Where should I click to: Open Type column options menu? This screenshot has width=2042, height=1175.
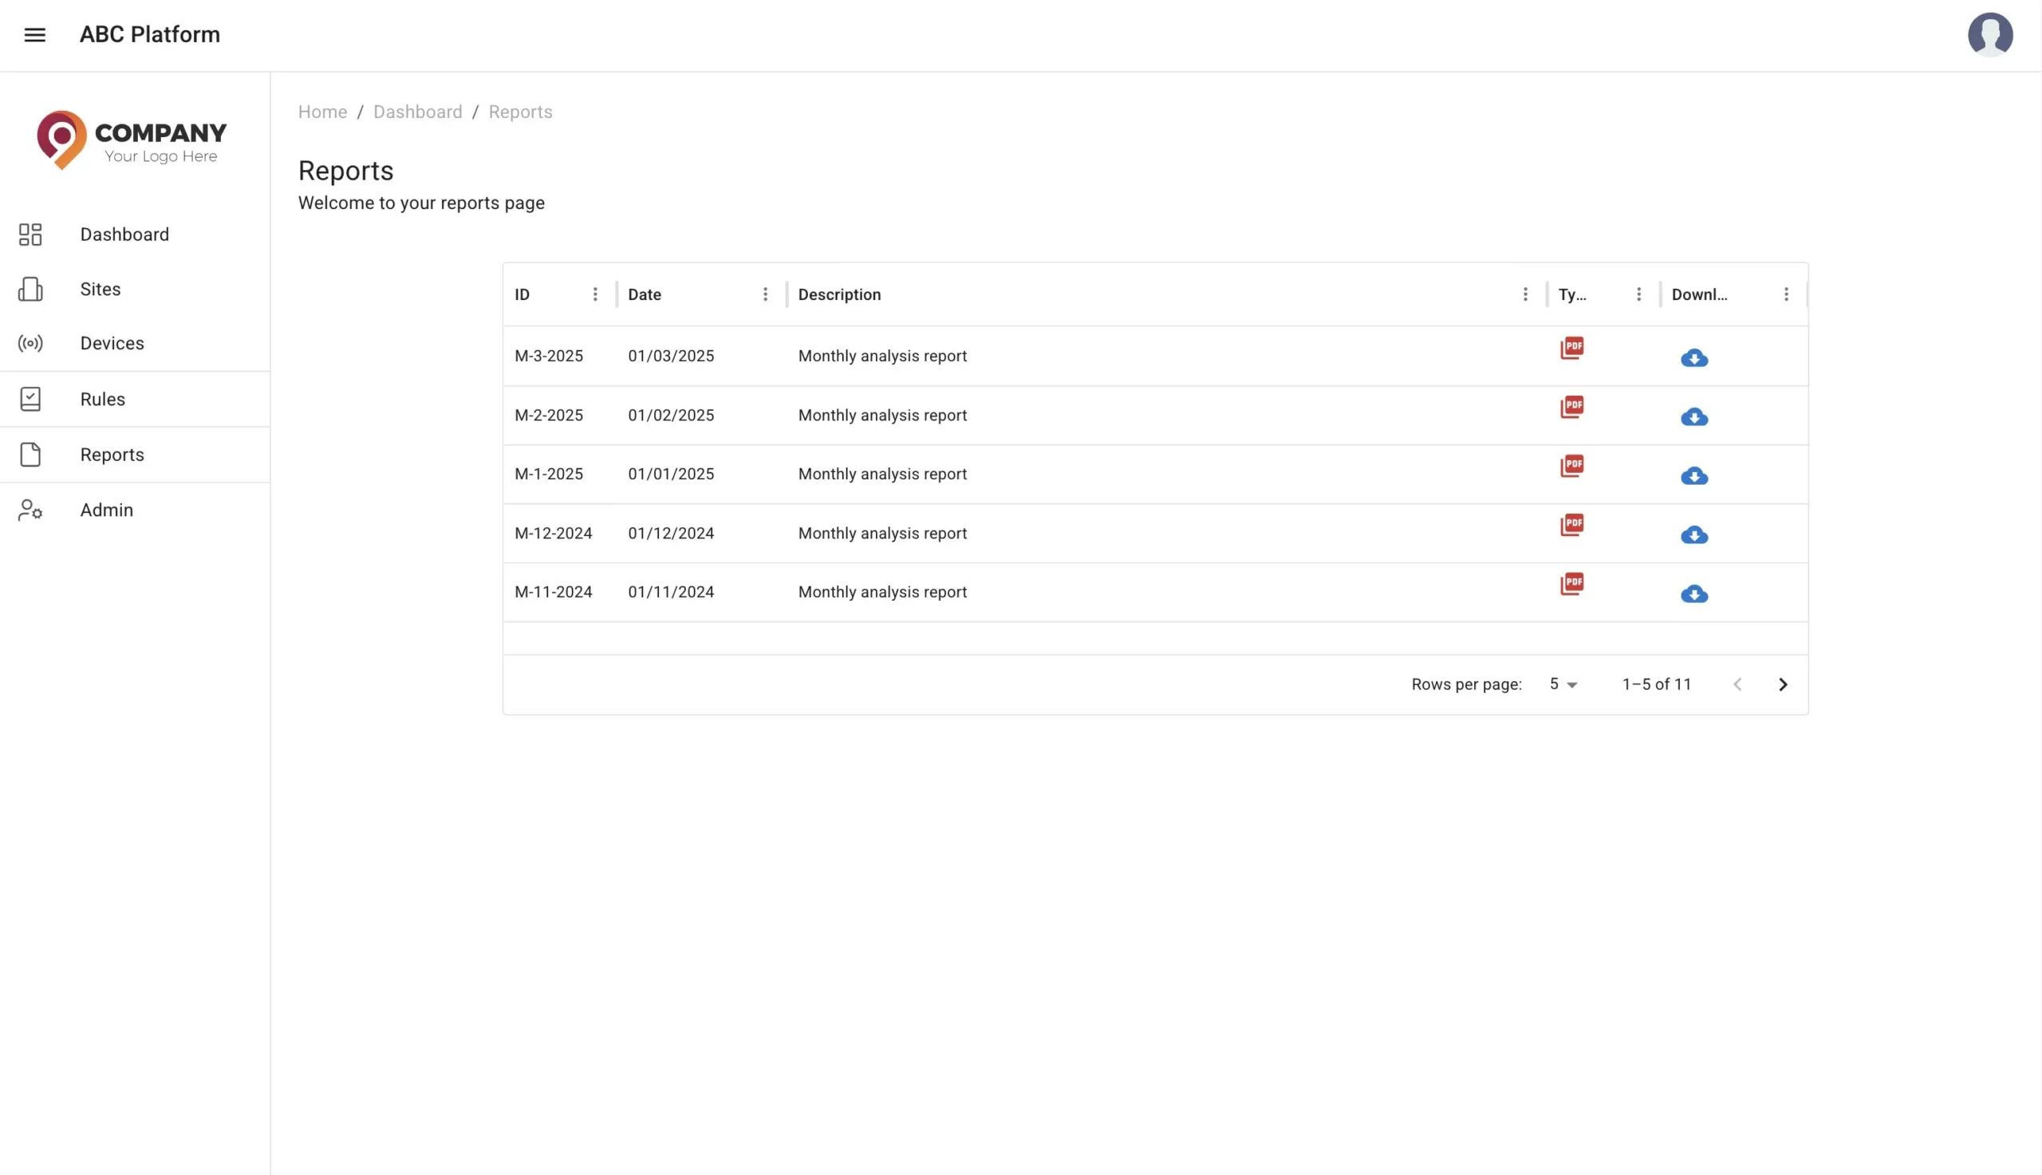point(1638,294)
